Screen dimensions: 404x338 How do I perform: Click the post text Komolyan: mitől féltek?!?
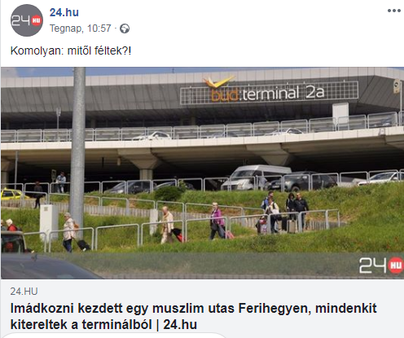tap(71, 50)
